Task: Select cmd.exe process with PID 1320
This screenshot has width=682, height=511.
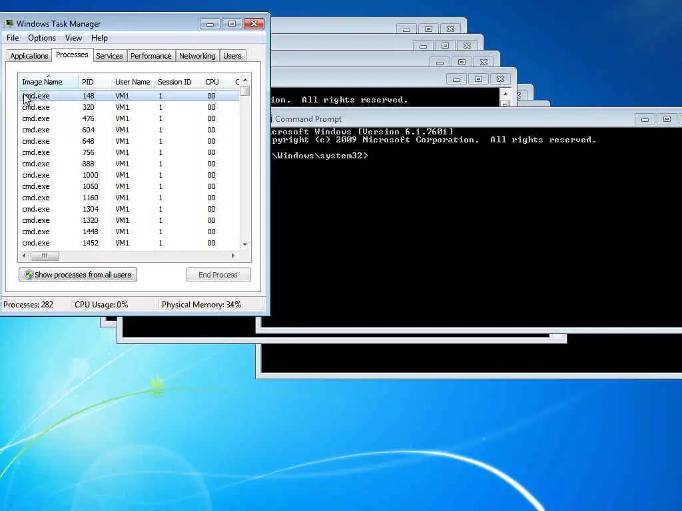Action: pos(129,220)
